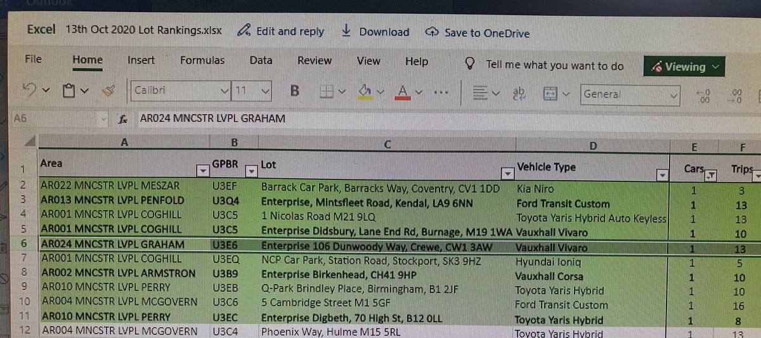Click Save to OneDrive

click(x=478, y=33)
